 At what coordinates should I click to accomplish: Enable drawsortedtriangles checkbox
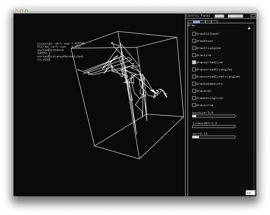[194, 70]
